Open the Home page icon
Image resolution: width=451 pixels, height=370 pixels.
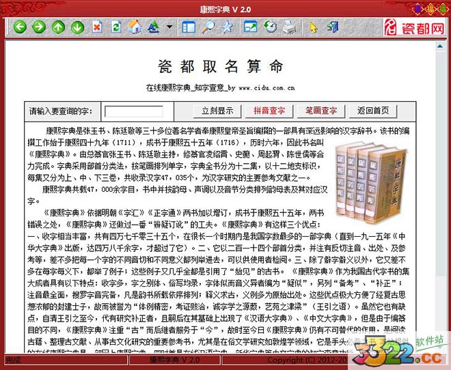pyautogui.click(x=135, y=27)
